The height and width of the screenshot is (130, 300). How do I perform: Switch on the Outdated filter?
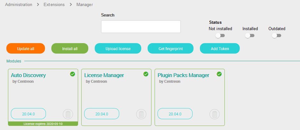[x=277, y=36]
